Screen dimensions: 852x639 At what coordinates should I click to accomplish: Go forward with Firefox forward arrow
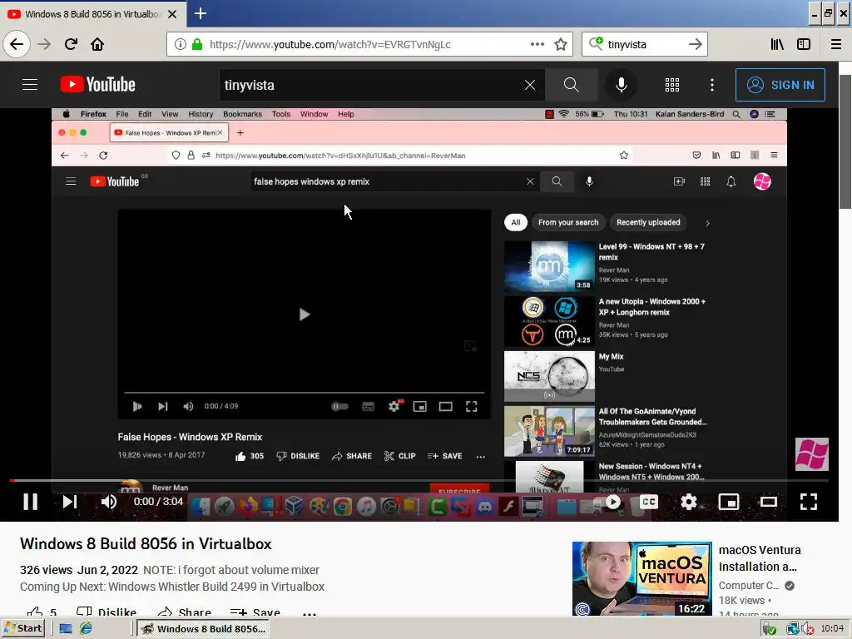coord(44,44)
